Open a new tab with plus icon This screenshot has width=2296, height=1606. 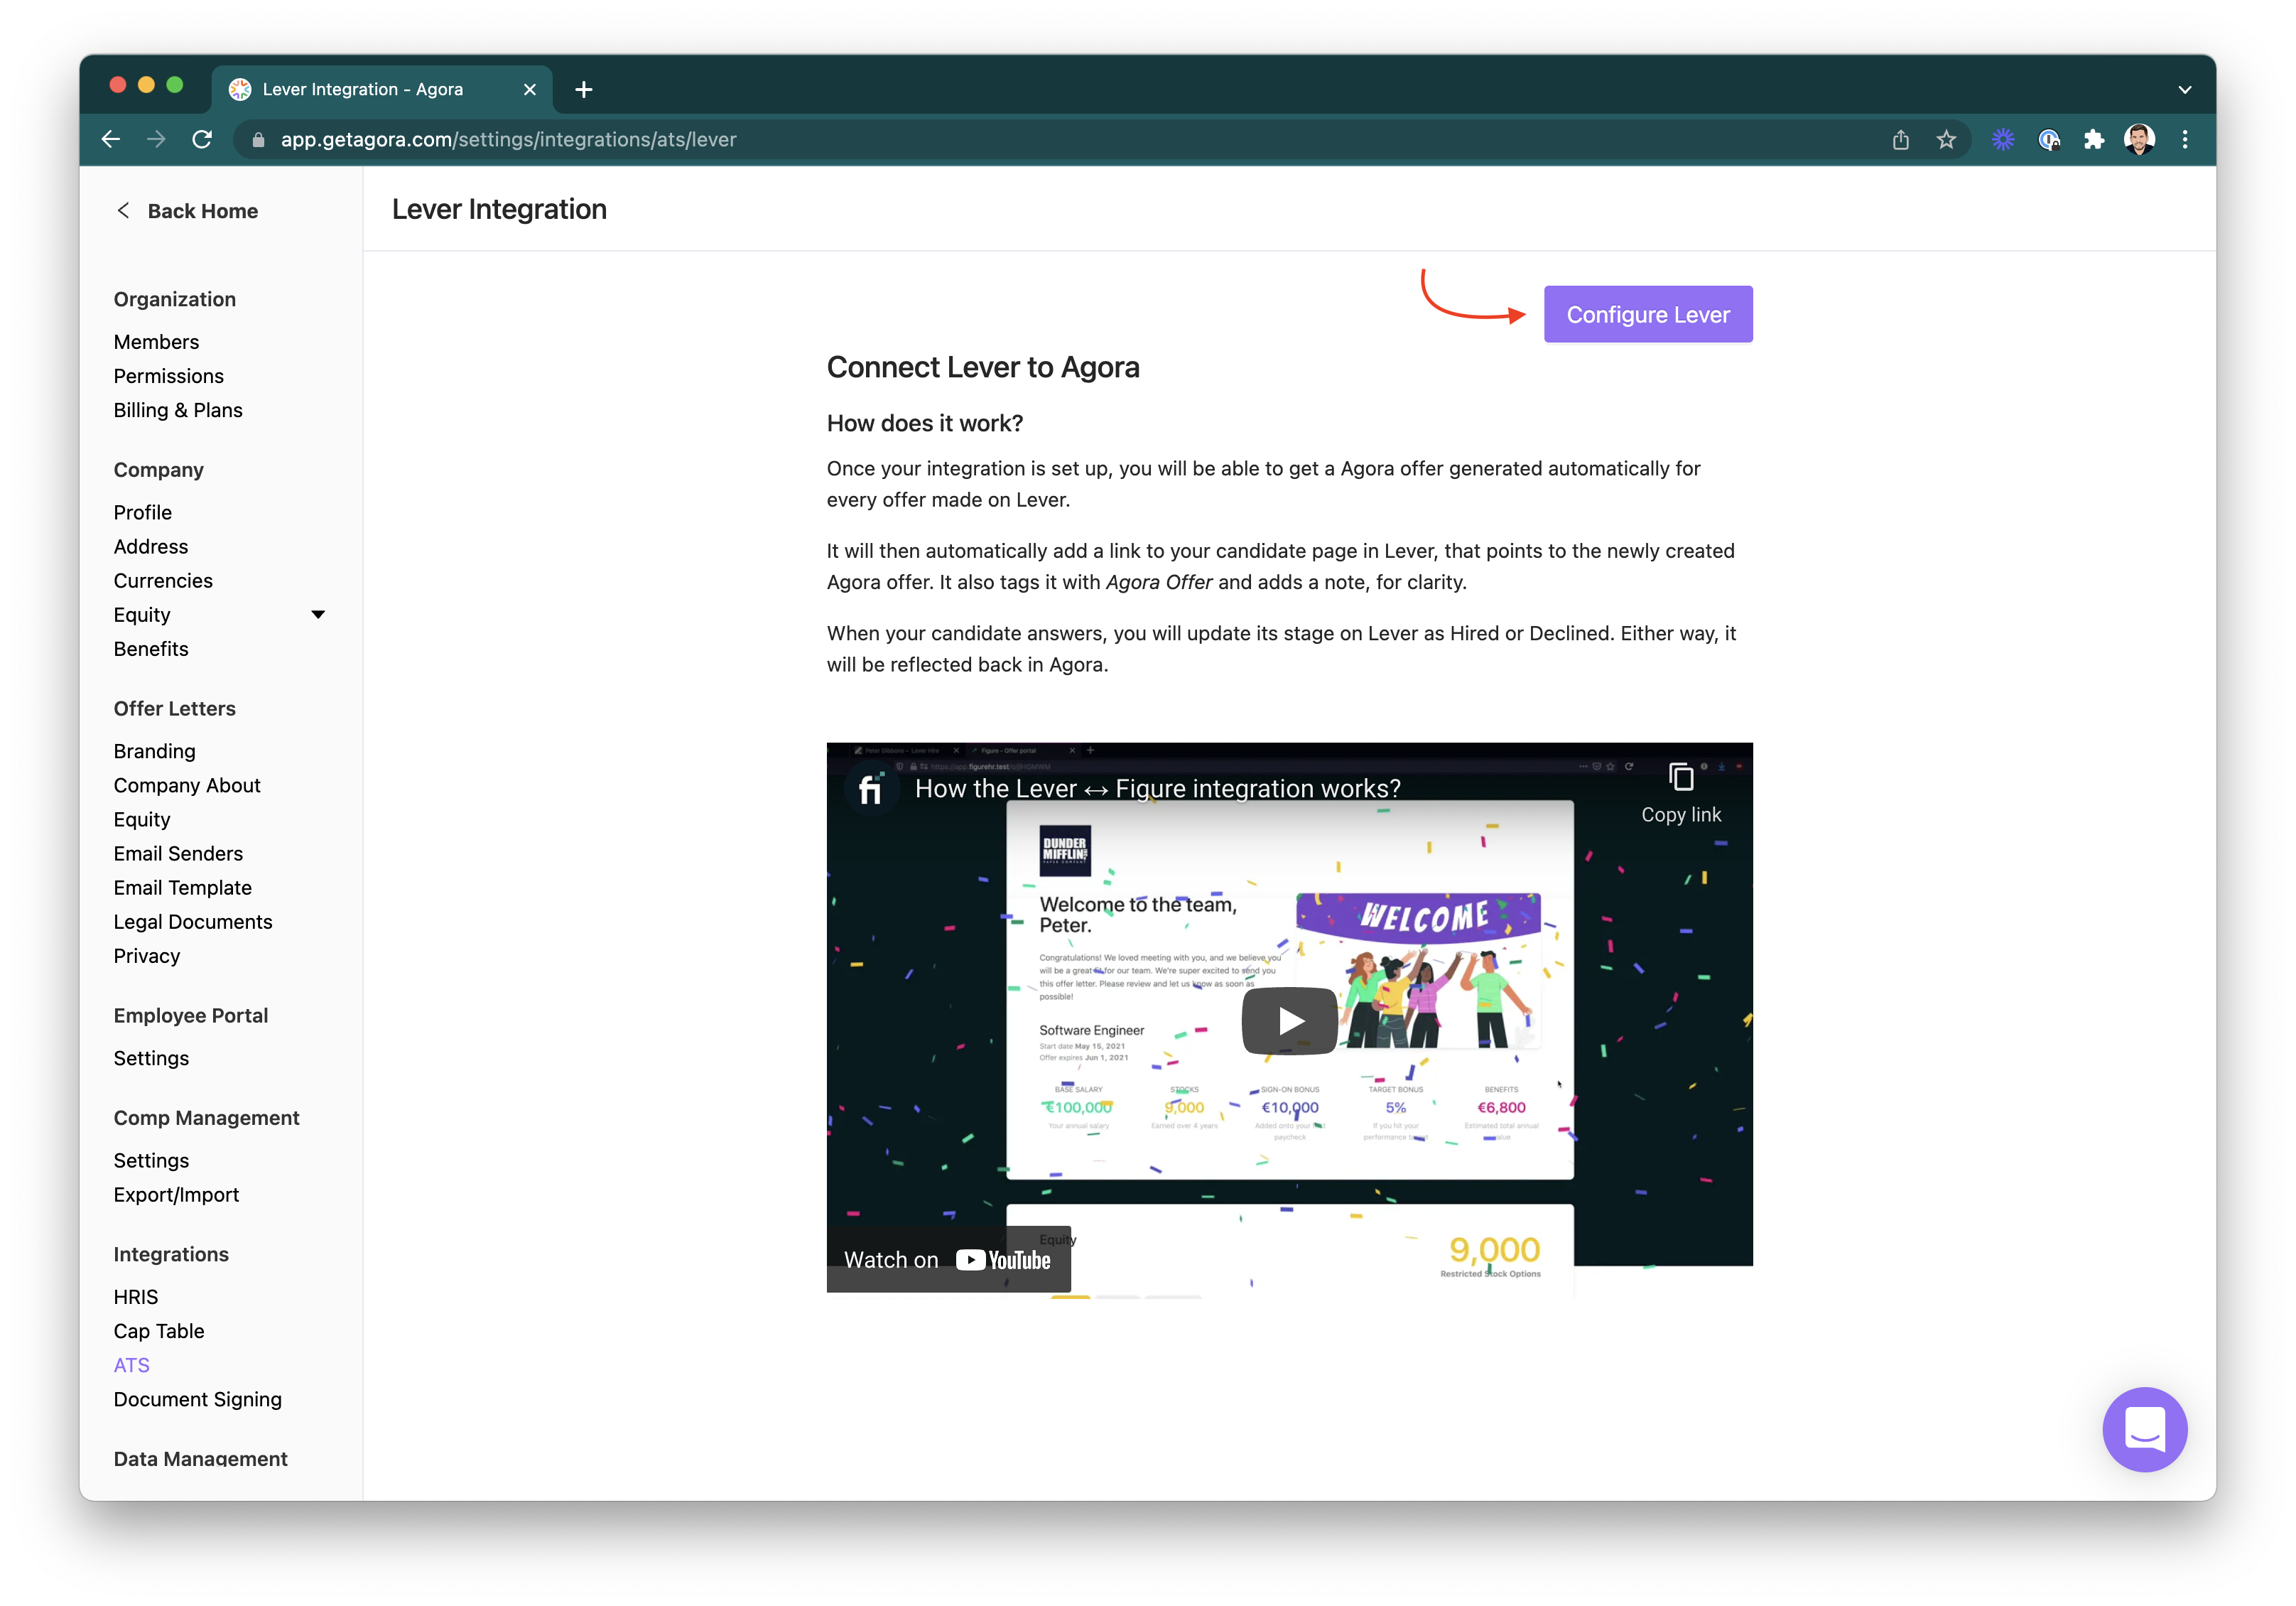[584, 90]
